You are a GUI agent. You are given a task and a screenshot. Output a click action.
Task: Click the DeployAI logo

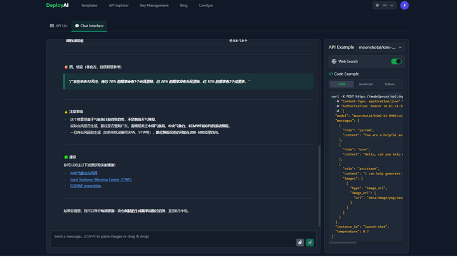point(57,5)
